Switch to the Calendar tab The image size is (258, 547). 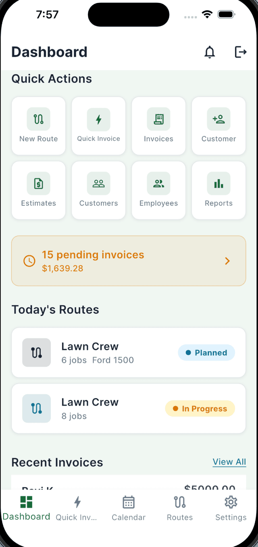coord(129,508)
